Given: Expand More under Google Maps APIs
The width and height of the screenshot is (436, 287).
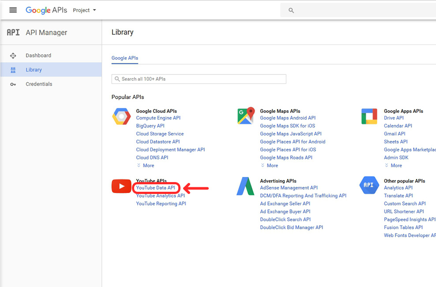Looking at the screenshot, I should click(270, 166).
